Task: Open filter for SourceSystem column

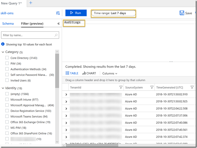Action: [x=152, y=87]
